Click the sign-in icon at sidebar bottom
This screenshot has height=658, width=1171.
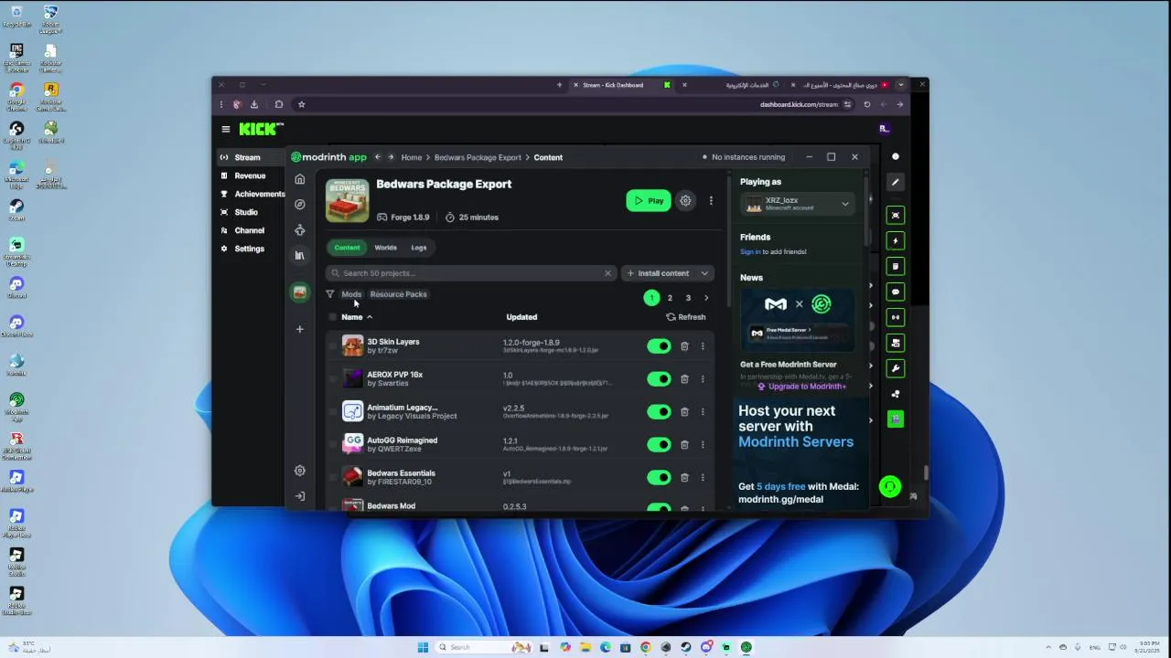(299, 496)
